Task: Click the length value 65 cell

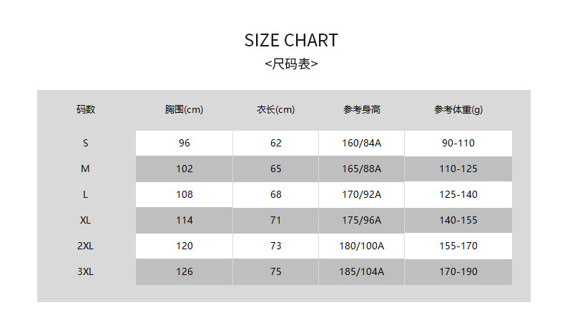Action: point(276,169)
